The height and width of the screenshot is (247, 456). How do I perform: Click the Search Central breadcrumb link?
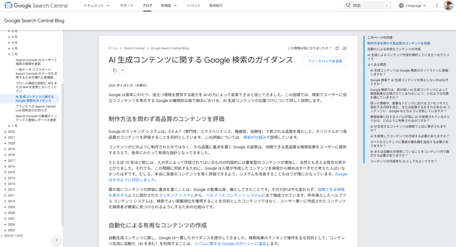point(134,48)
